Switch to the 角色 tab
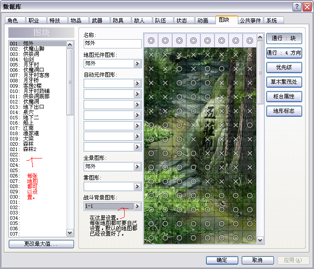This screenshot has width=314, height=269. pos(15,20)
